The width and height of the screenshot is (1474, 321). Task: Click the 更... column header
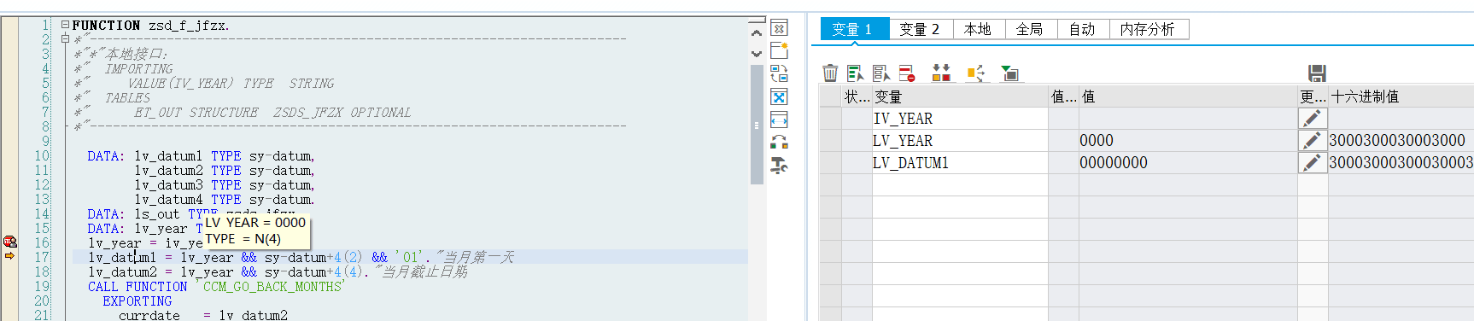[x=1313, y=96]
